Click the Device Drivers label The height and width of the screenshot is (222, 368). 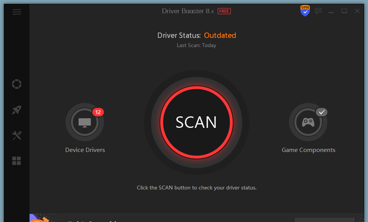coord(85,150)
